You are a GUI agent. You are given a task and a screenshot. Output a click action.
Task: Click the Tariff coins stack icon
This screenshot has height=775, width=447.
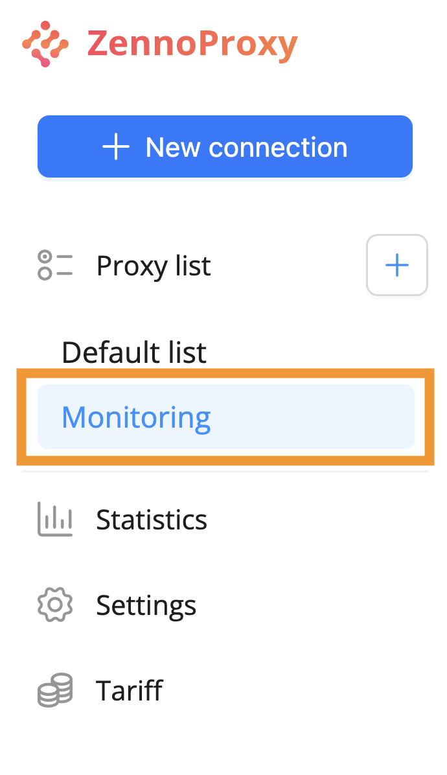(x=55, y=691)
